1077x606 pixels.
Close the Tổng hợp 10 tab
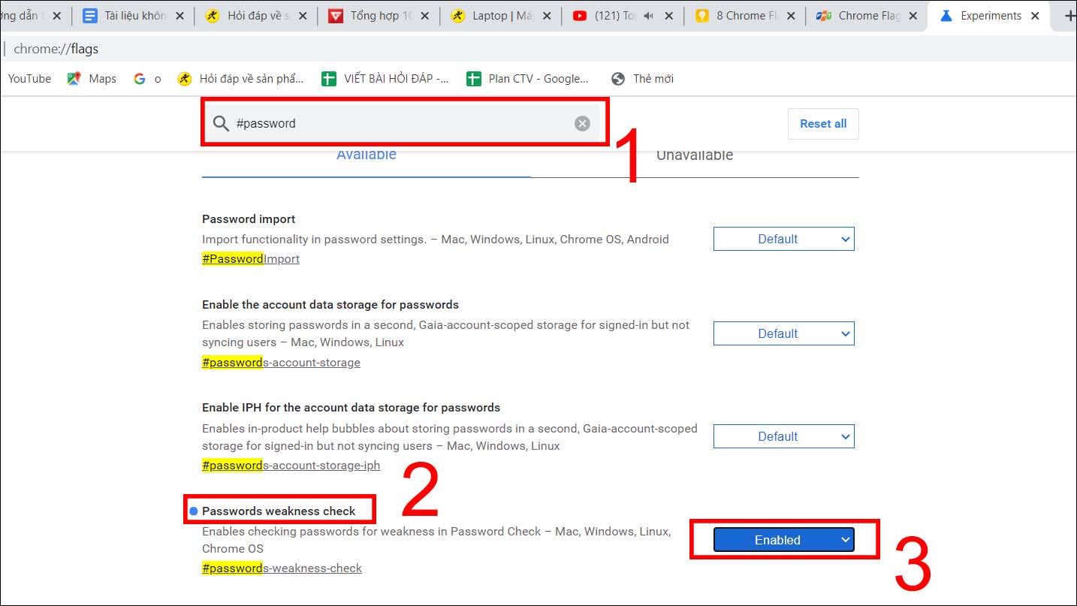426,16
